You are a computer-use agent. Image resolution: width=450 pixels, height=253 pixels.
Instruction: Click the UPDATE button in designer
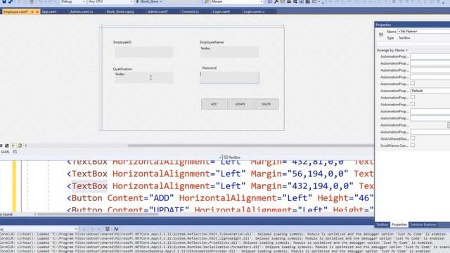tap(240, 104)
